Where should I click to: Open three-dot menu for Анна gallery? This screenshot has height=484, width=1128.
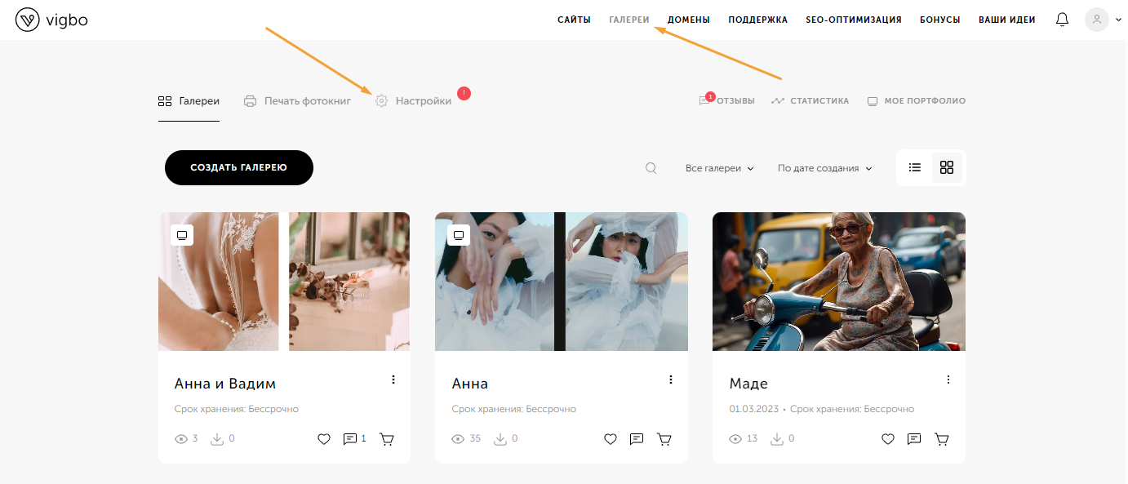(x=671, y=380)
